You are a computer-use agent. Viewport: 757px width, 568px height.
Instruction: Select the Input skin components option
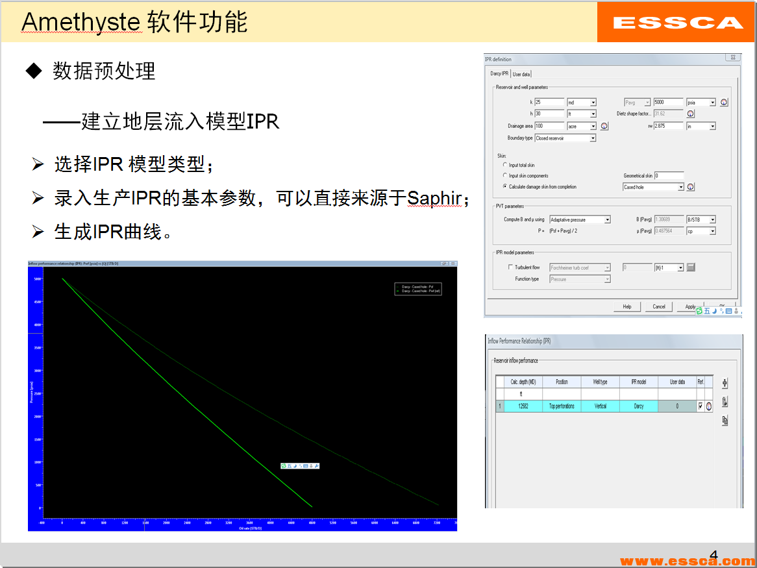tap(506, 176)
